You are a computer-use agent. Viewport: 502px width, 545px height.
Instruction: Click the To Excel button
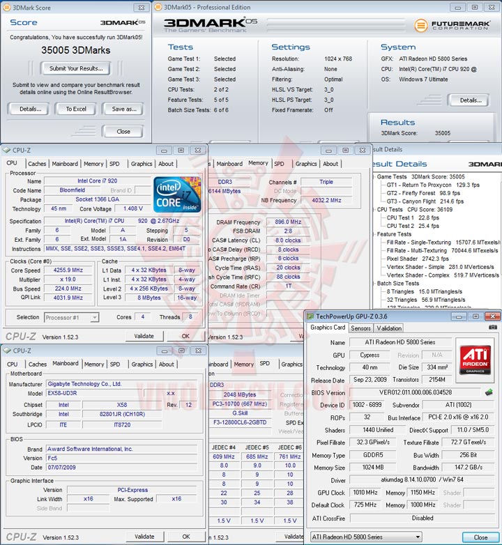coord(76,109)
